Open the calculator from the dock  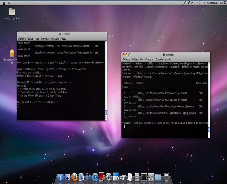(137, 176)
